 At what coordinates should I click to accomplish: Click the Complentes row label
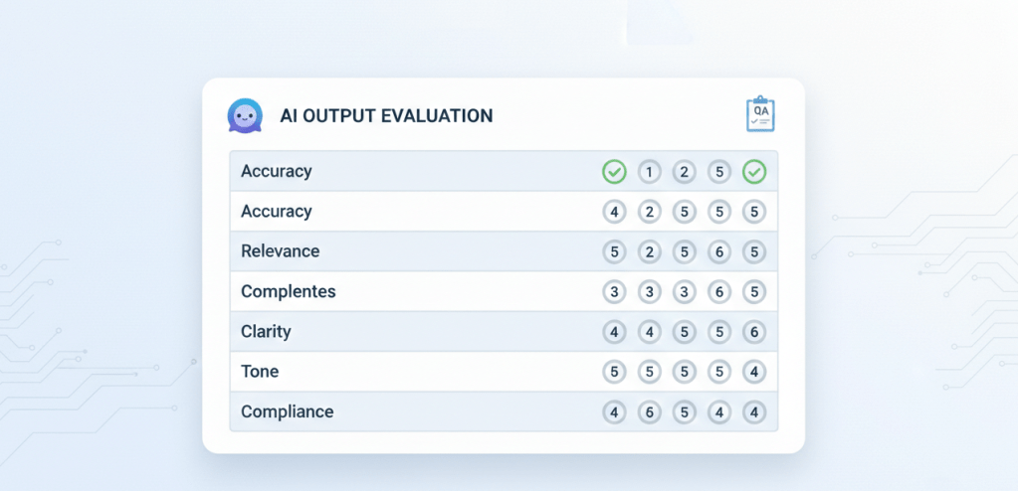[x=288, y=292]
